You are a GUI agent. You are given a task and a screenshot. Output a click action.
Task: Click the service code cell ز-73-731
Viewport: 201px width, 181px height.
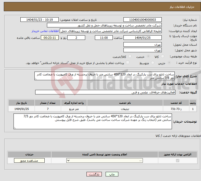tap(176, 109)
